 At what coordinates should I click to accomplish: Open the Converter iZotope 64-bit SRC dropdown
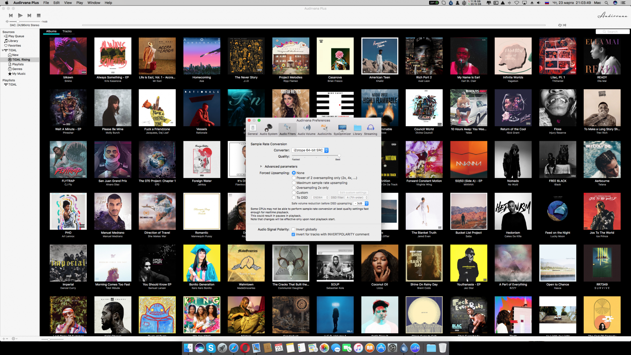click(310, 150)
